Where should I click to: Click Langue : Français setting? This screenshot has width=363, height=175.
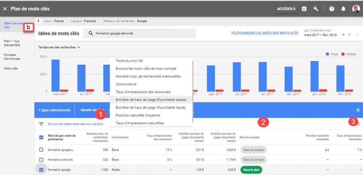pyautogui.click(x=83, y=21)
